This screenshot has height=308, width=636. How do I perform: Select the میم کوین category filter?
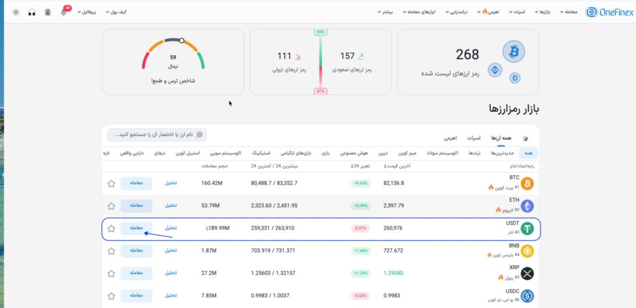pyautogui.click(x=407, y=153)
